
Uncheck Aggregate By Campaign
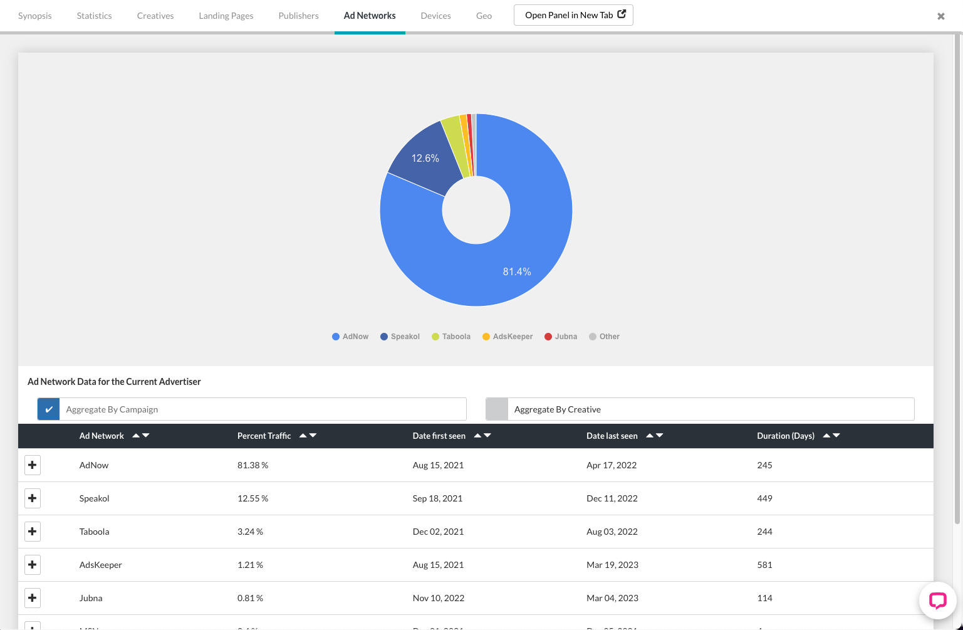click(x=48, y=409)
